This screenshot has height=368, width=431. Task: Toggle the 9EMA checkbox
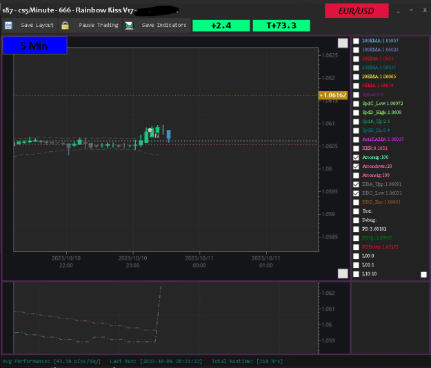pos(356,86)
